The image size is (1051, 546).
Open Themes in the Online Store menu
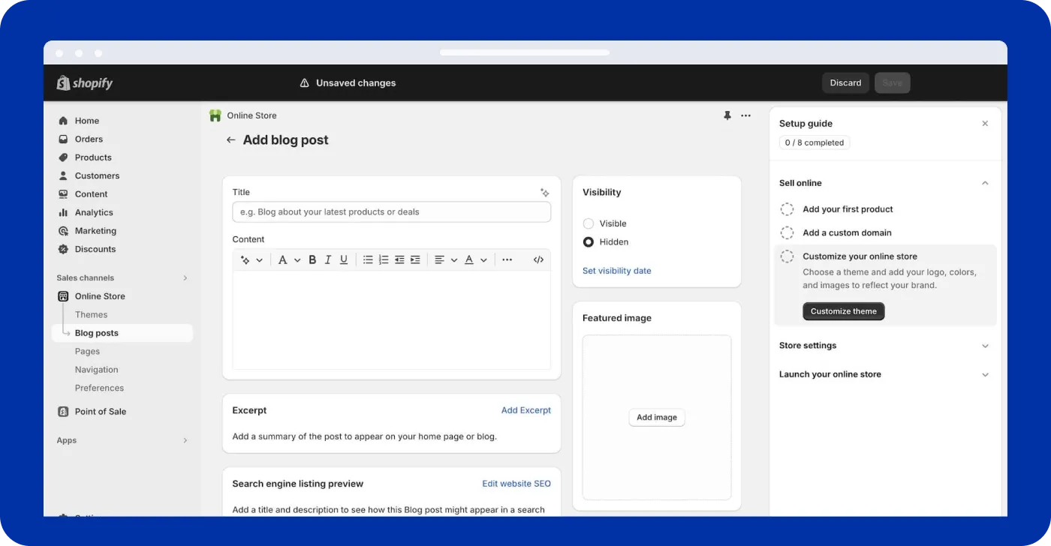click(x=91, y=315)
